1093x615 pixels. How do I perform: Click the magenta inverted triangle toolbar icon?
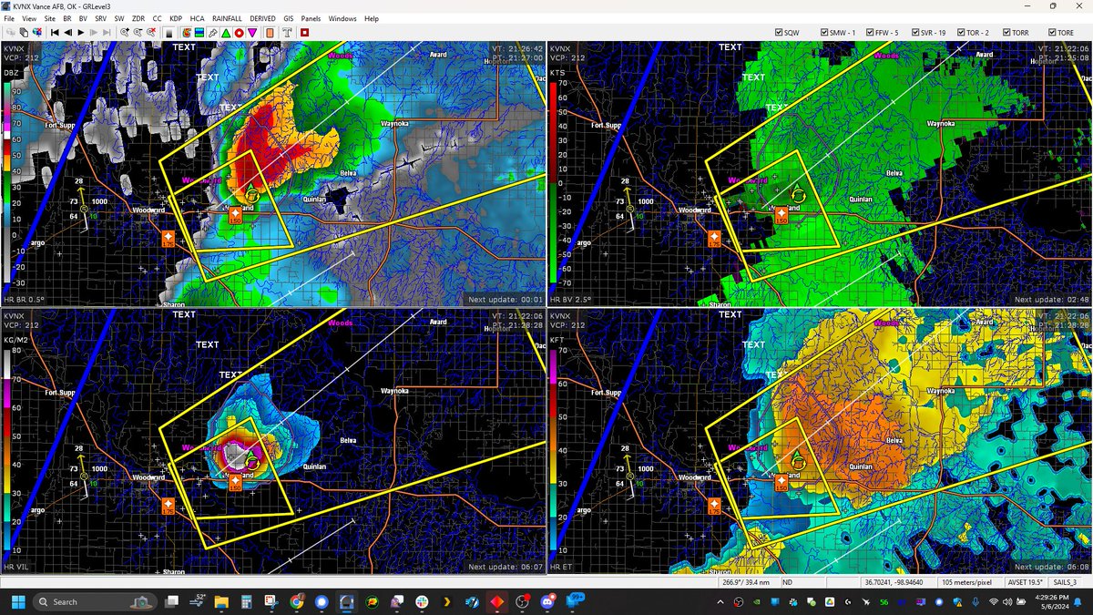coord(252,33)
